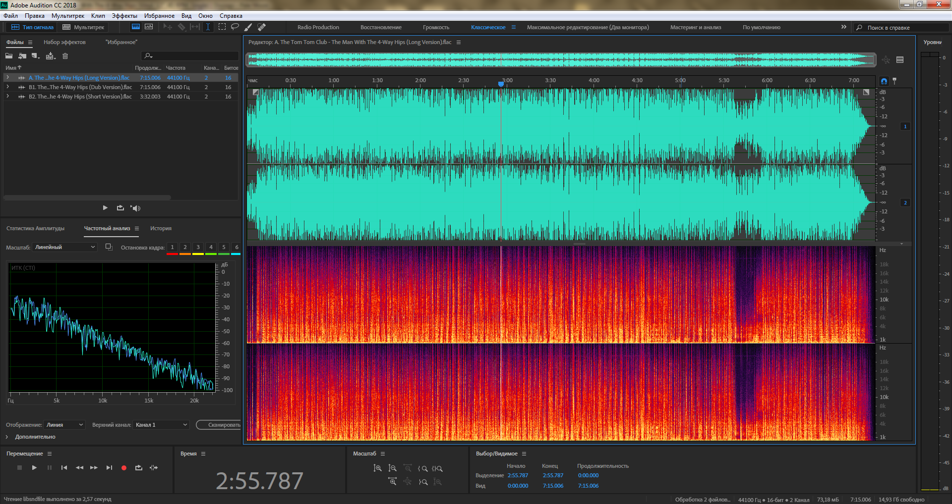Open the Масштаб 'Линейный' dropdown
Screen dimensions: 952x504
(64, 247)
